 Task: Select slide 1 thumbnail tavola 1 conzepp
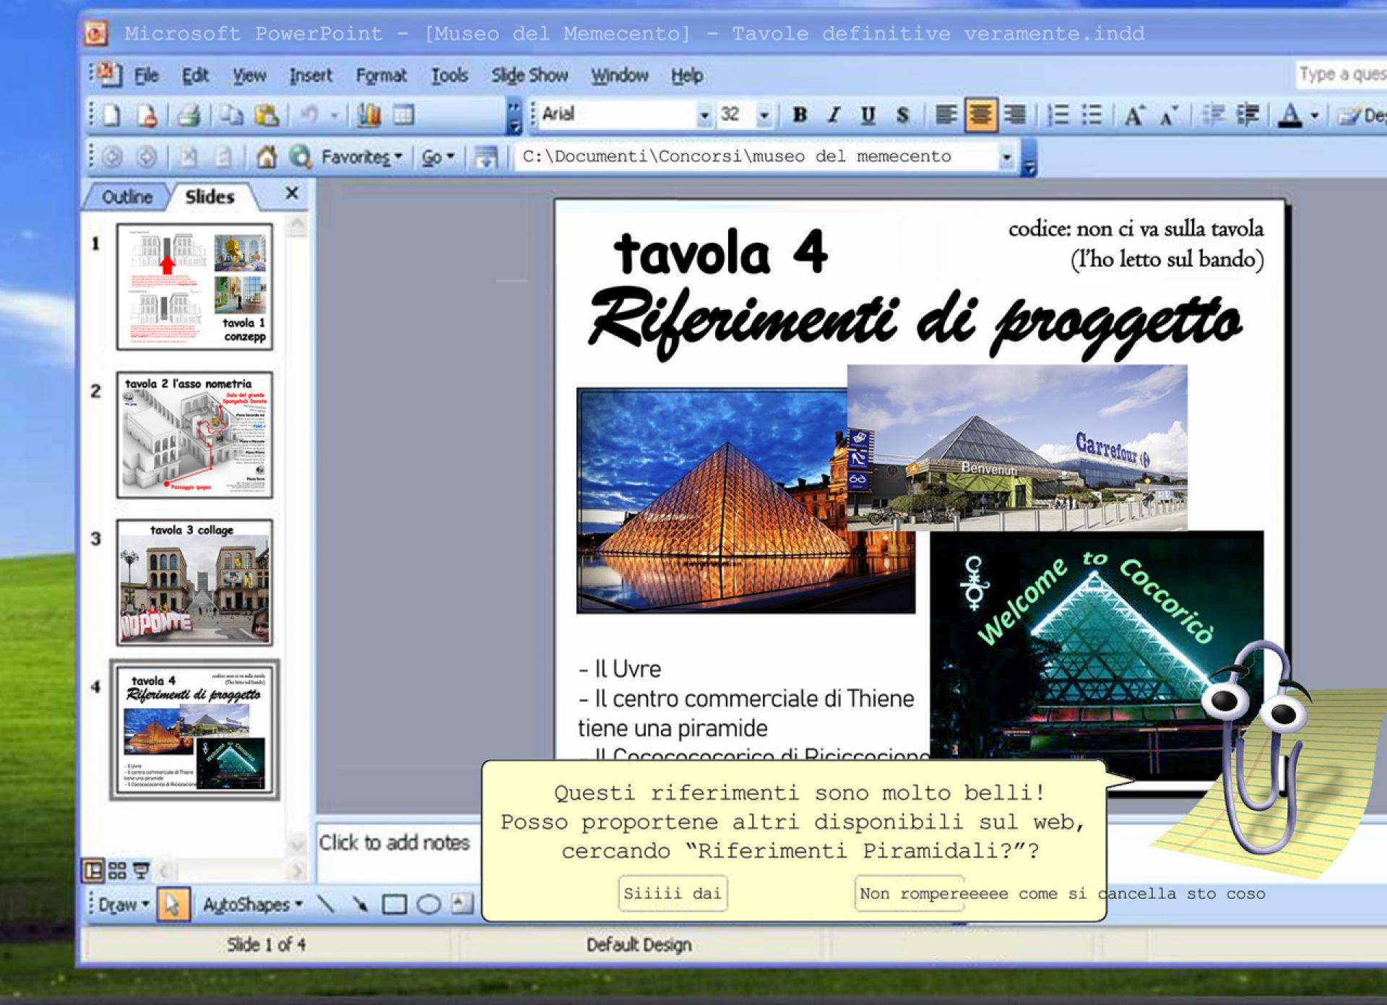click(x=194, y=287)
